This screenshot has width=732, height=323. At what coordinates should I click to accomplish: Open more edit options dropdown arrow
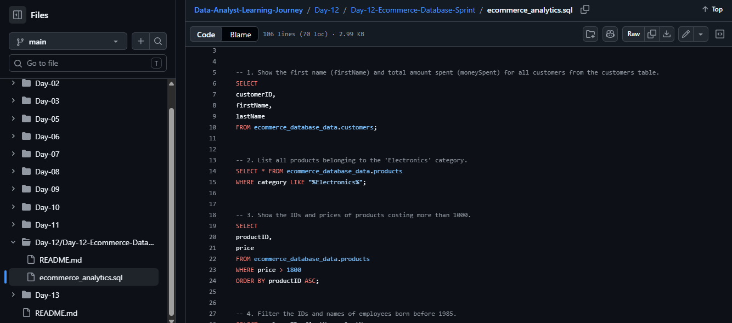click(x=701, y=34)
